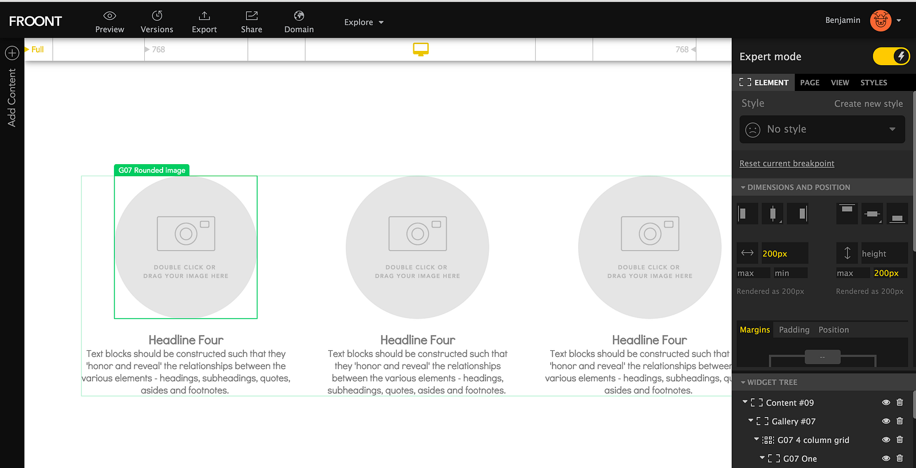This screenshot has width=916, height=468.
Task: Open the Domain globe icon
Action: (299, 15)
